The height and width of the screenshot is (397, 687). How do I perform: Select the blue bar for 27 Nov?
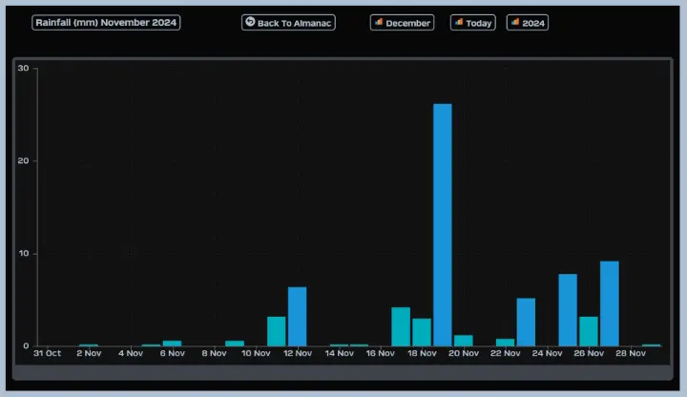[x=610, y=303]
